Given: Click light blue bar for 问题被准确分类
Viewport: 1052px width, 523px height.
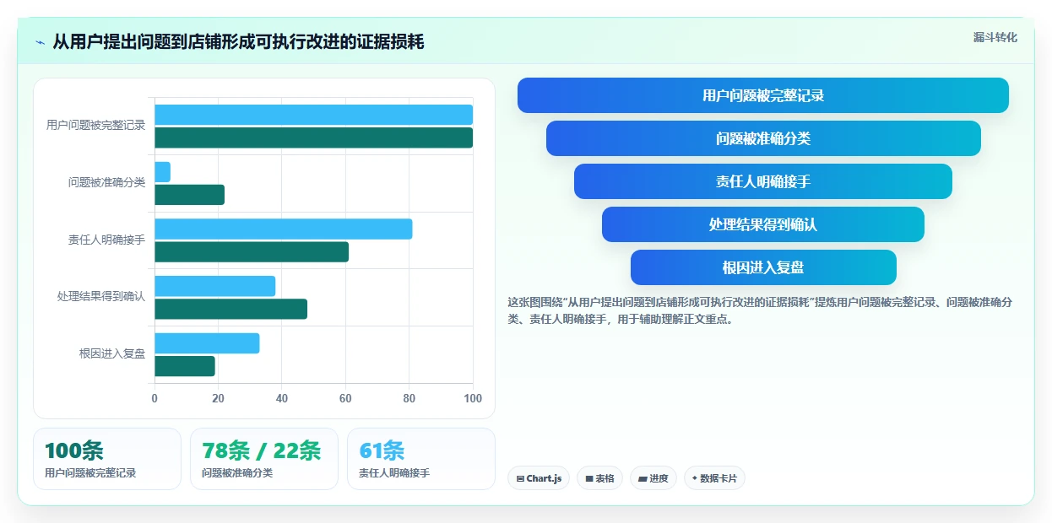Looking at the screenshot, I should pos(162,172).
